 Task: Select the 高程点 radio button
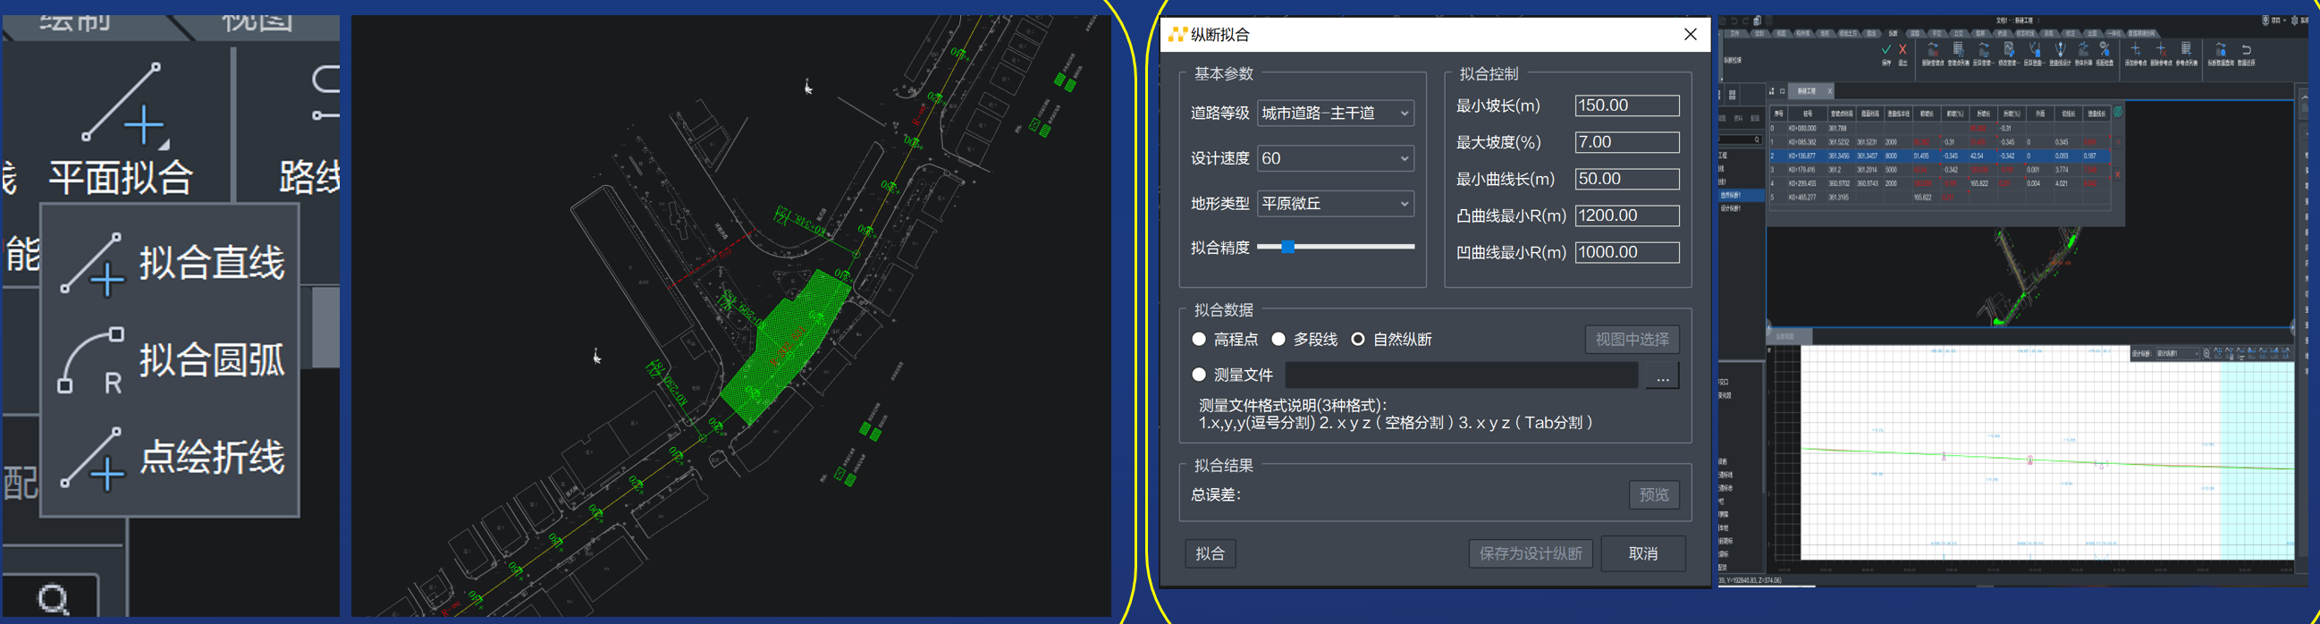[x=1199, y=340]
